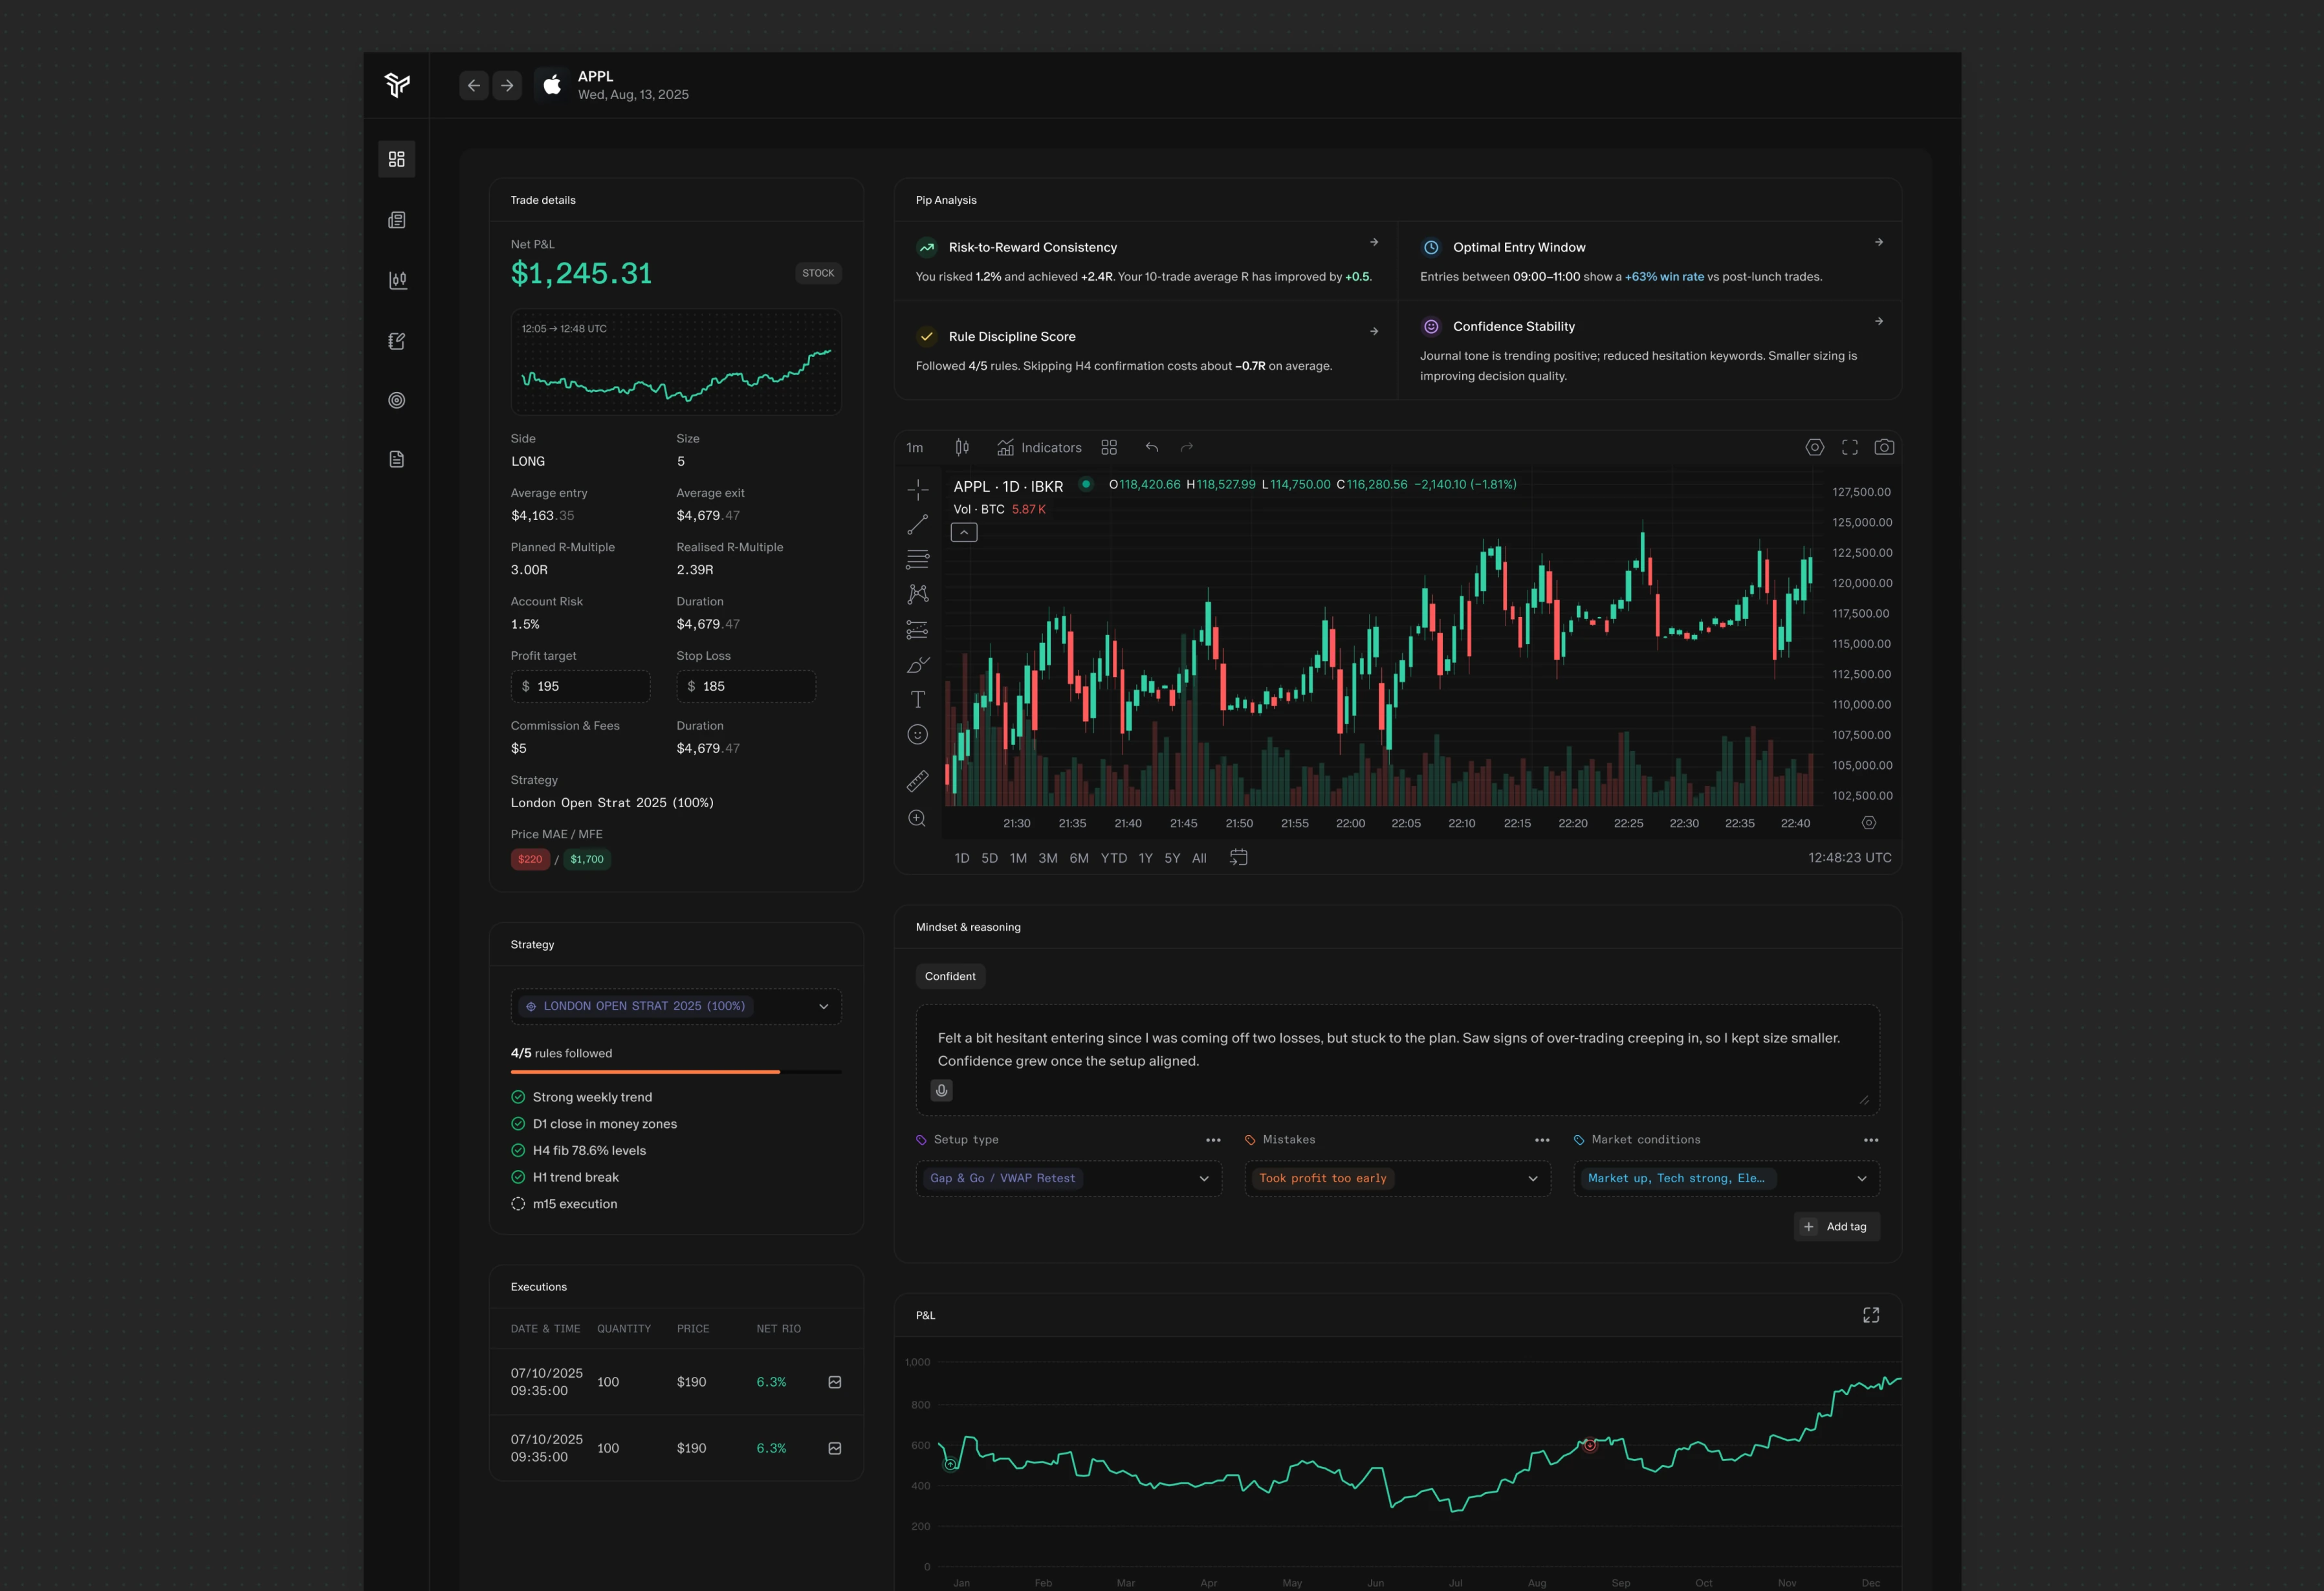
Task: Open the news journal icon in sidebar
Action: coord(397,220)
